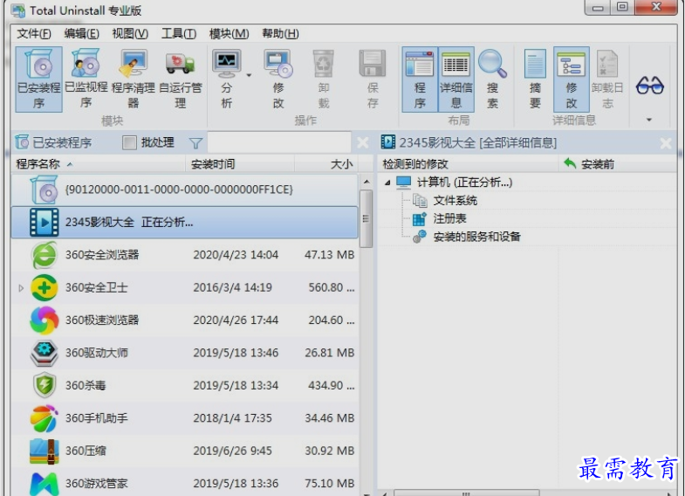This screenshot has width=685, height=496.
Task: Open the Autorun Manager (自运行管理) module
Action: pos(181,79)
